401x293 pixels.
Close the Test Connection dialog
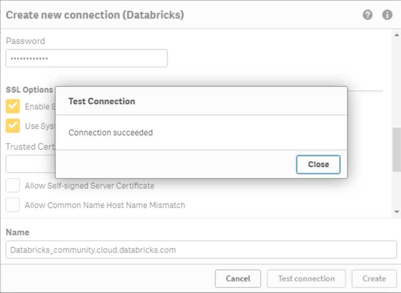point(318,164)
